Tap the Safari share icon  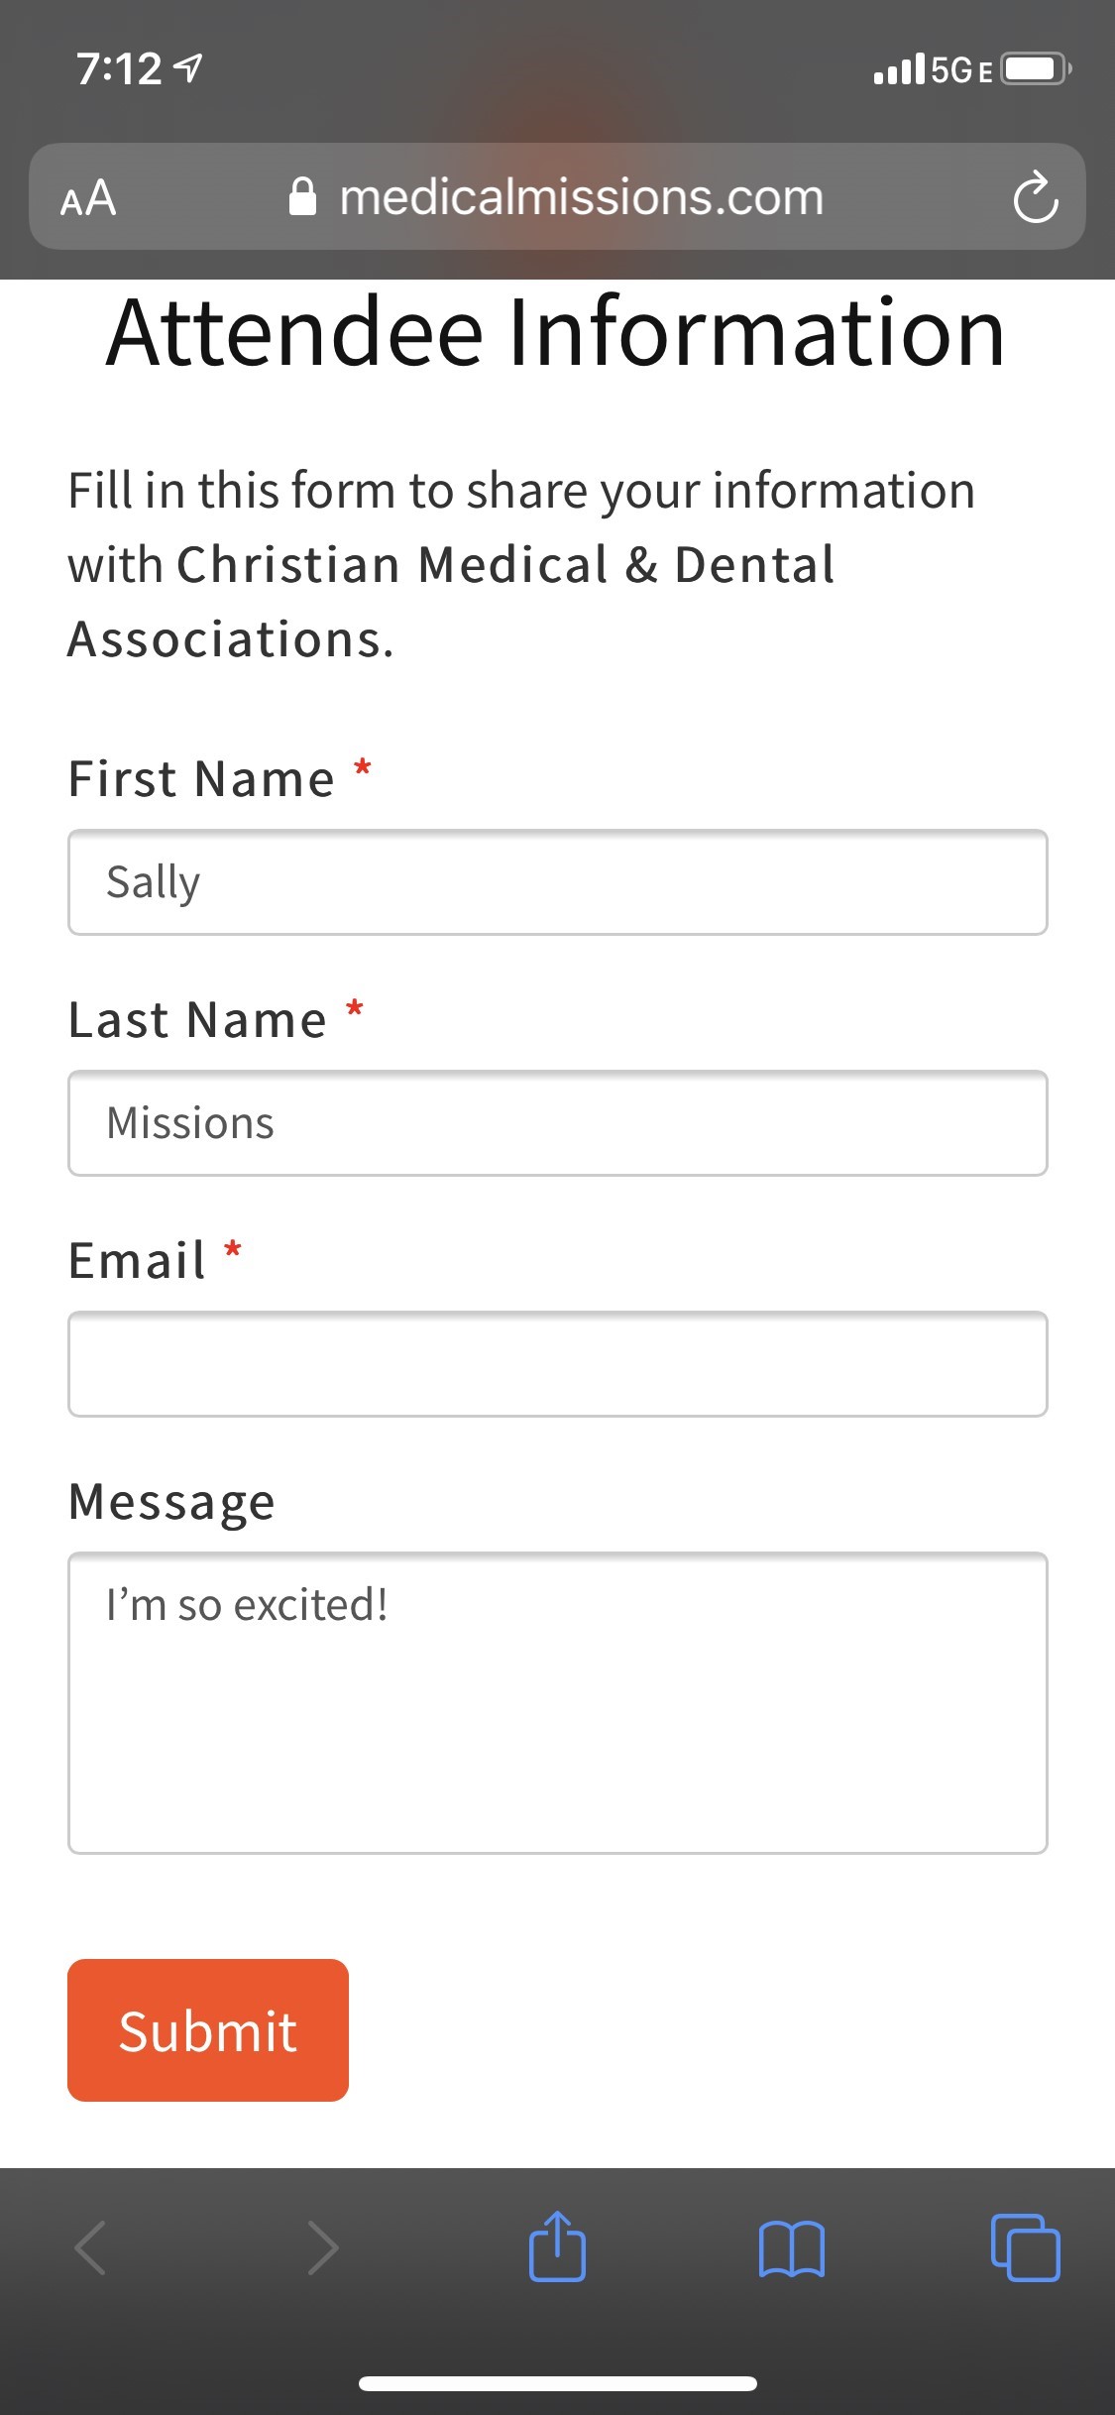557,2246
